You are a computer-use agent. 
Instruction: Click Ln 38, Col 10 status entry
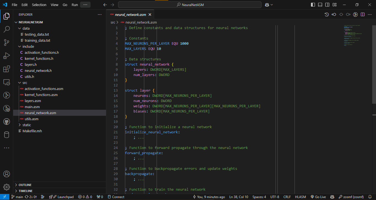click(x=239, y=197)
